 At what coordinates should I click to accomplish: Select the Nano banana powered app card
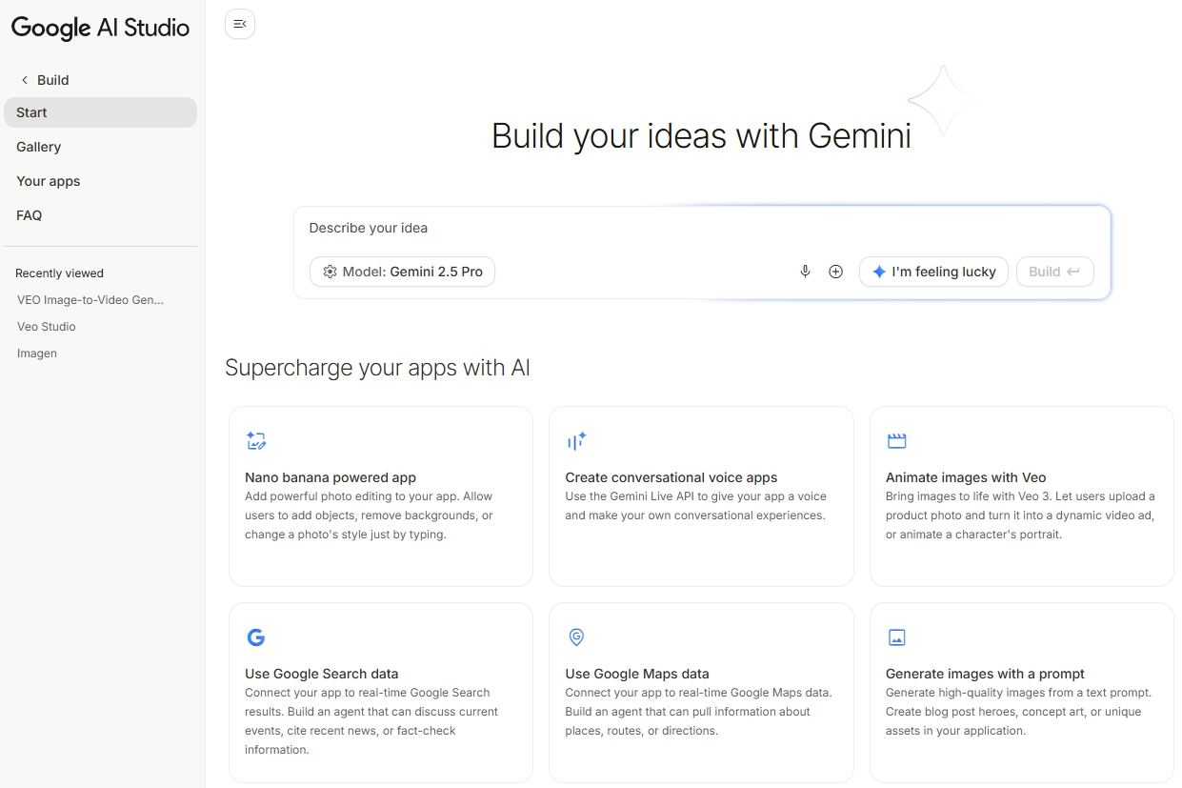click(381, 496)
